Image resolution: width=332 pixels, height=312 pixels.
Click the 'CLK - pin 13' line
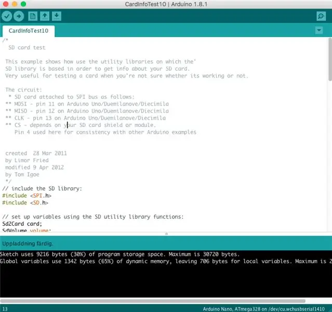click(86, 118)
